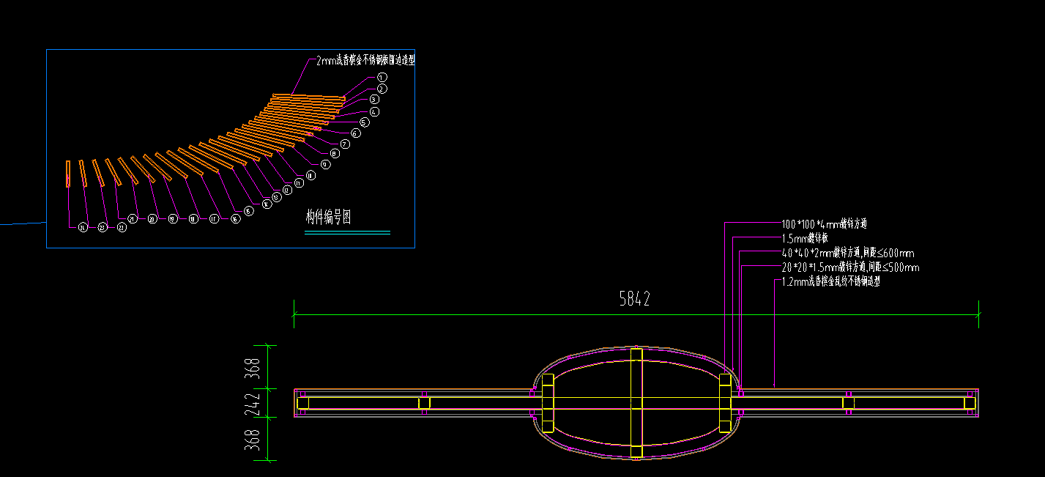Click component number bubble 1
This screenshot has height=477, width=1045.
click(x=382, y=77)
